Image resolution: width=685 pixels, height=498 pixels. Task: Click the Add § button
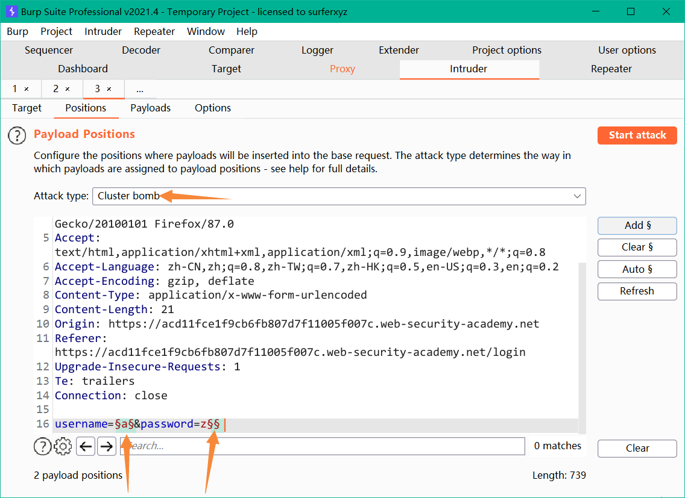point(637,226)
